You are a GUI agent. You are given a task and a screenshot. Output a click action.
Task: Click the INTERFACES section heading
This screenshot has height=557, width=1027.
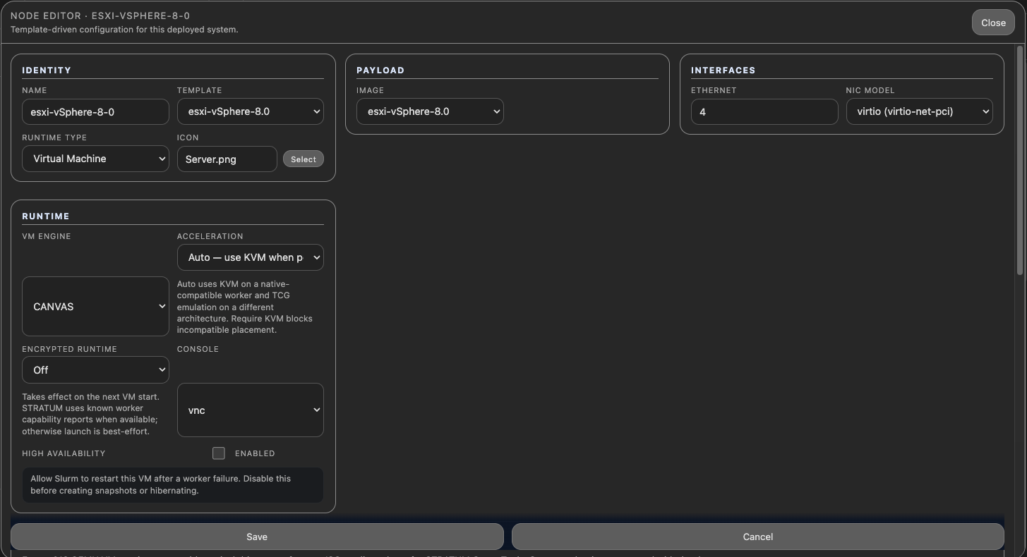pyautogui.click(x=723, y=71)
